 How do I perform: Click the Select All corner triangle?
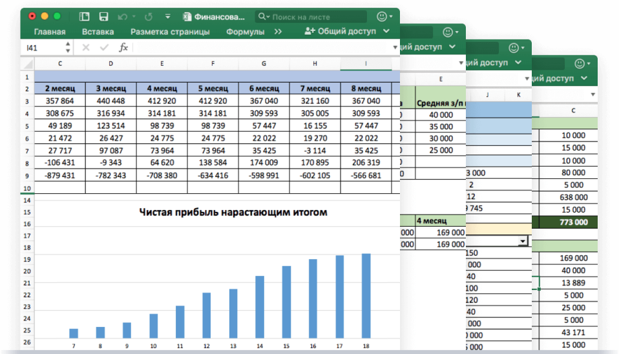pos(28,63)
